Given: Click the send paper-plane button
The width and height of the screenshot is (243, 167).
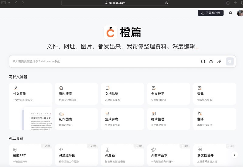Looking at the screenshot, I should click(230, 62).
